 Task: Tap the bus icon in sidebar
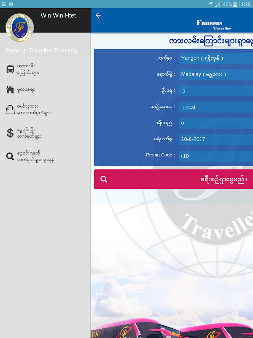pyautogui.click(x=10, y=69)
